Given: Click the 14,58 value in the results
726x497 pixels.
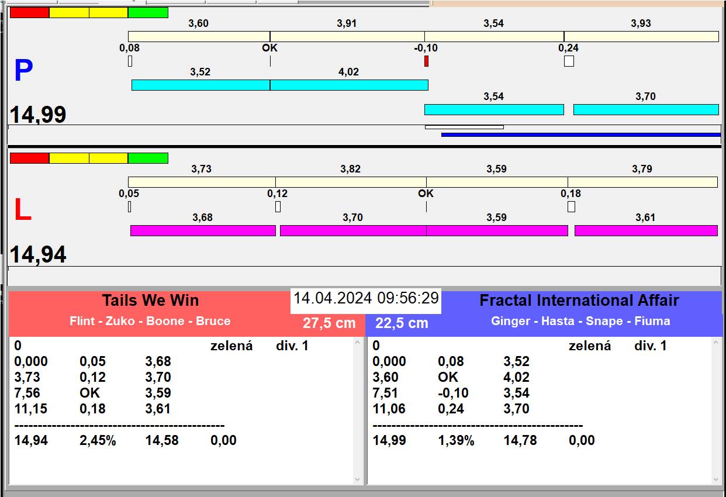Looking at the screenshot, I should 162,441.
